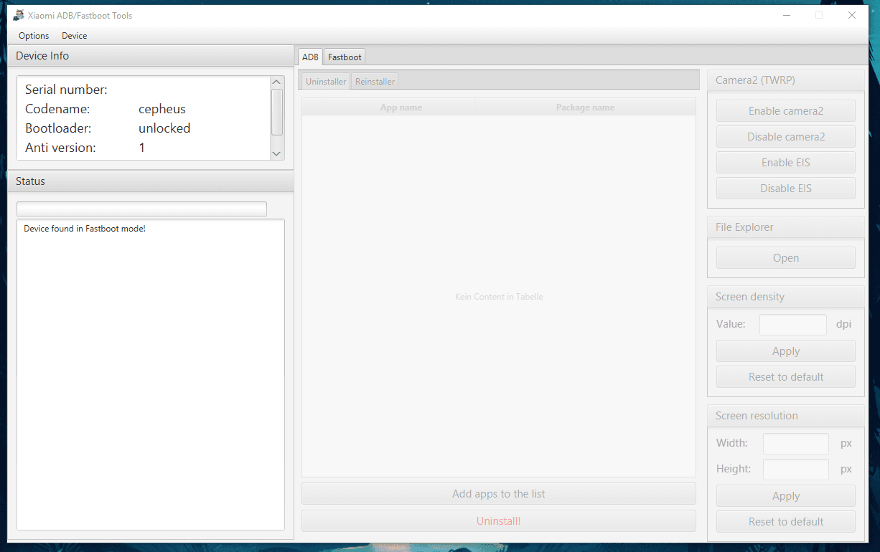Viewport: 880px width, 552px height.
Task: Click the Status progress bar
Action: click(x=141, y=209)
